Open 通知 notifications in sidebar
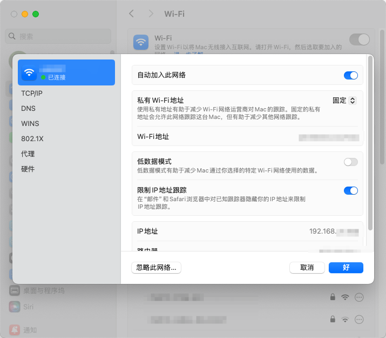 click(x=23, y=330)
